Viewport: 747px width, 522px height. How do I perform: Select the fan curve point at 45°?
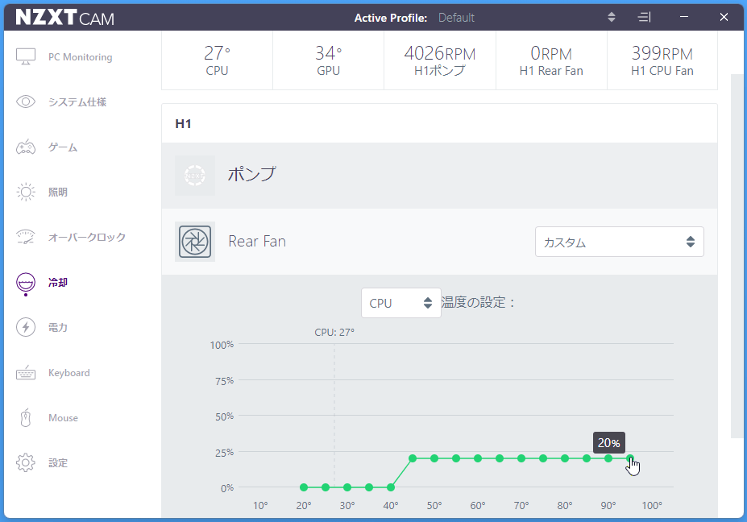(x=413, y=458)
